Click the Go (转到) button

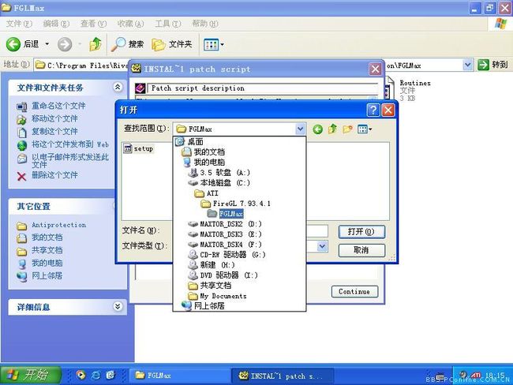pyautogui.click(x=492, y=65)
